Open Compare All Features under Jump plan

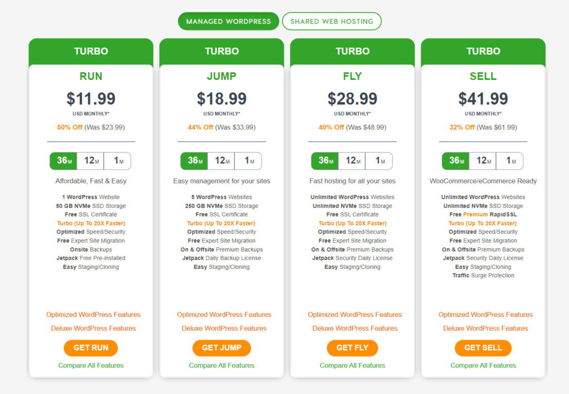click(221, 366)
